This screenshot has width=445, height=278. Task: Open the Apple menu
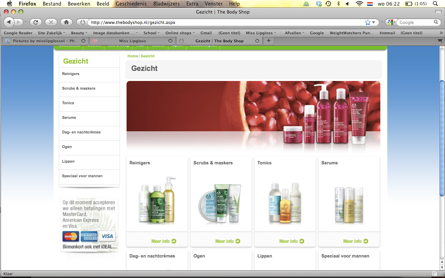coord(9,4)
